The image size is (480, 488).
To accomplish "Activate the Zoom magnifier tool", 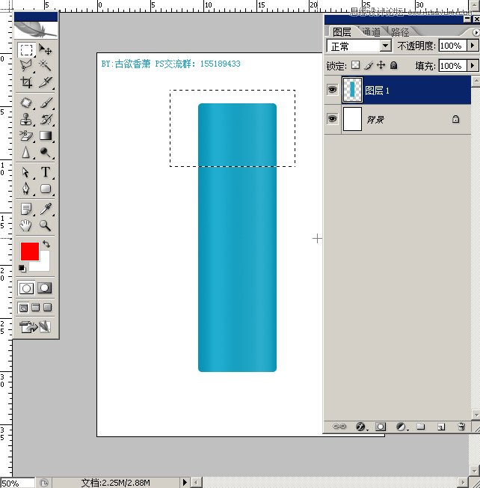I will (46, 225).
